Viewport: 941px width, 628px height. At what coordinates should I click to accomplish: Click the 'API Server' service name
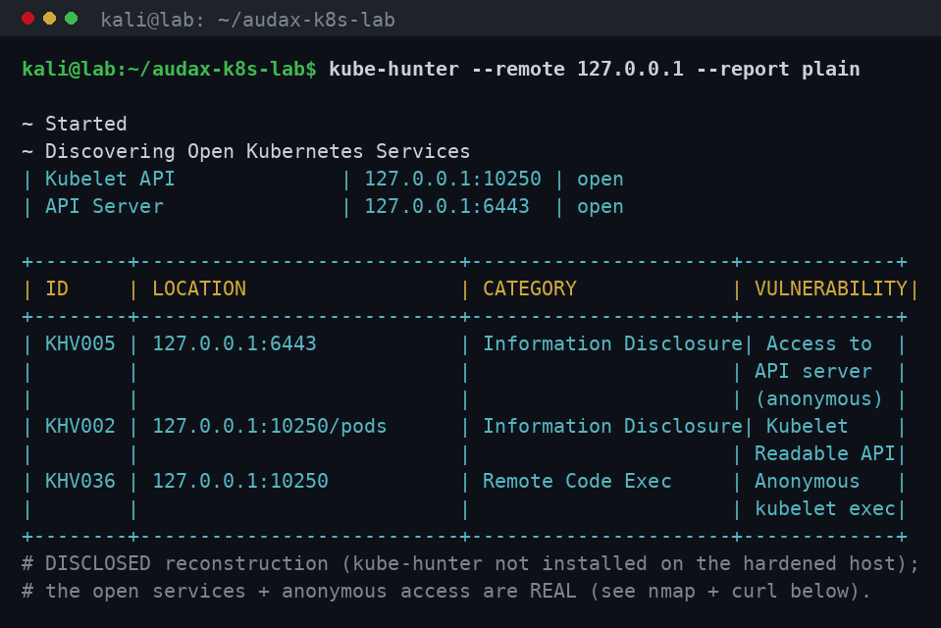pos(104,206)
